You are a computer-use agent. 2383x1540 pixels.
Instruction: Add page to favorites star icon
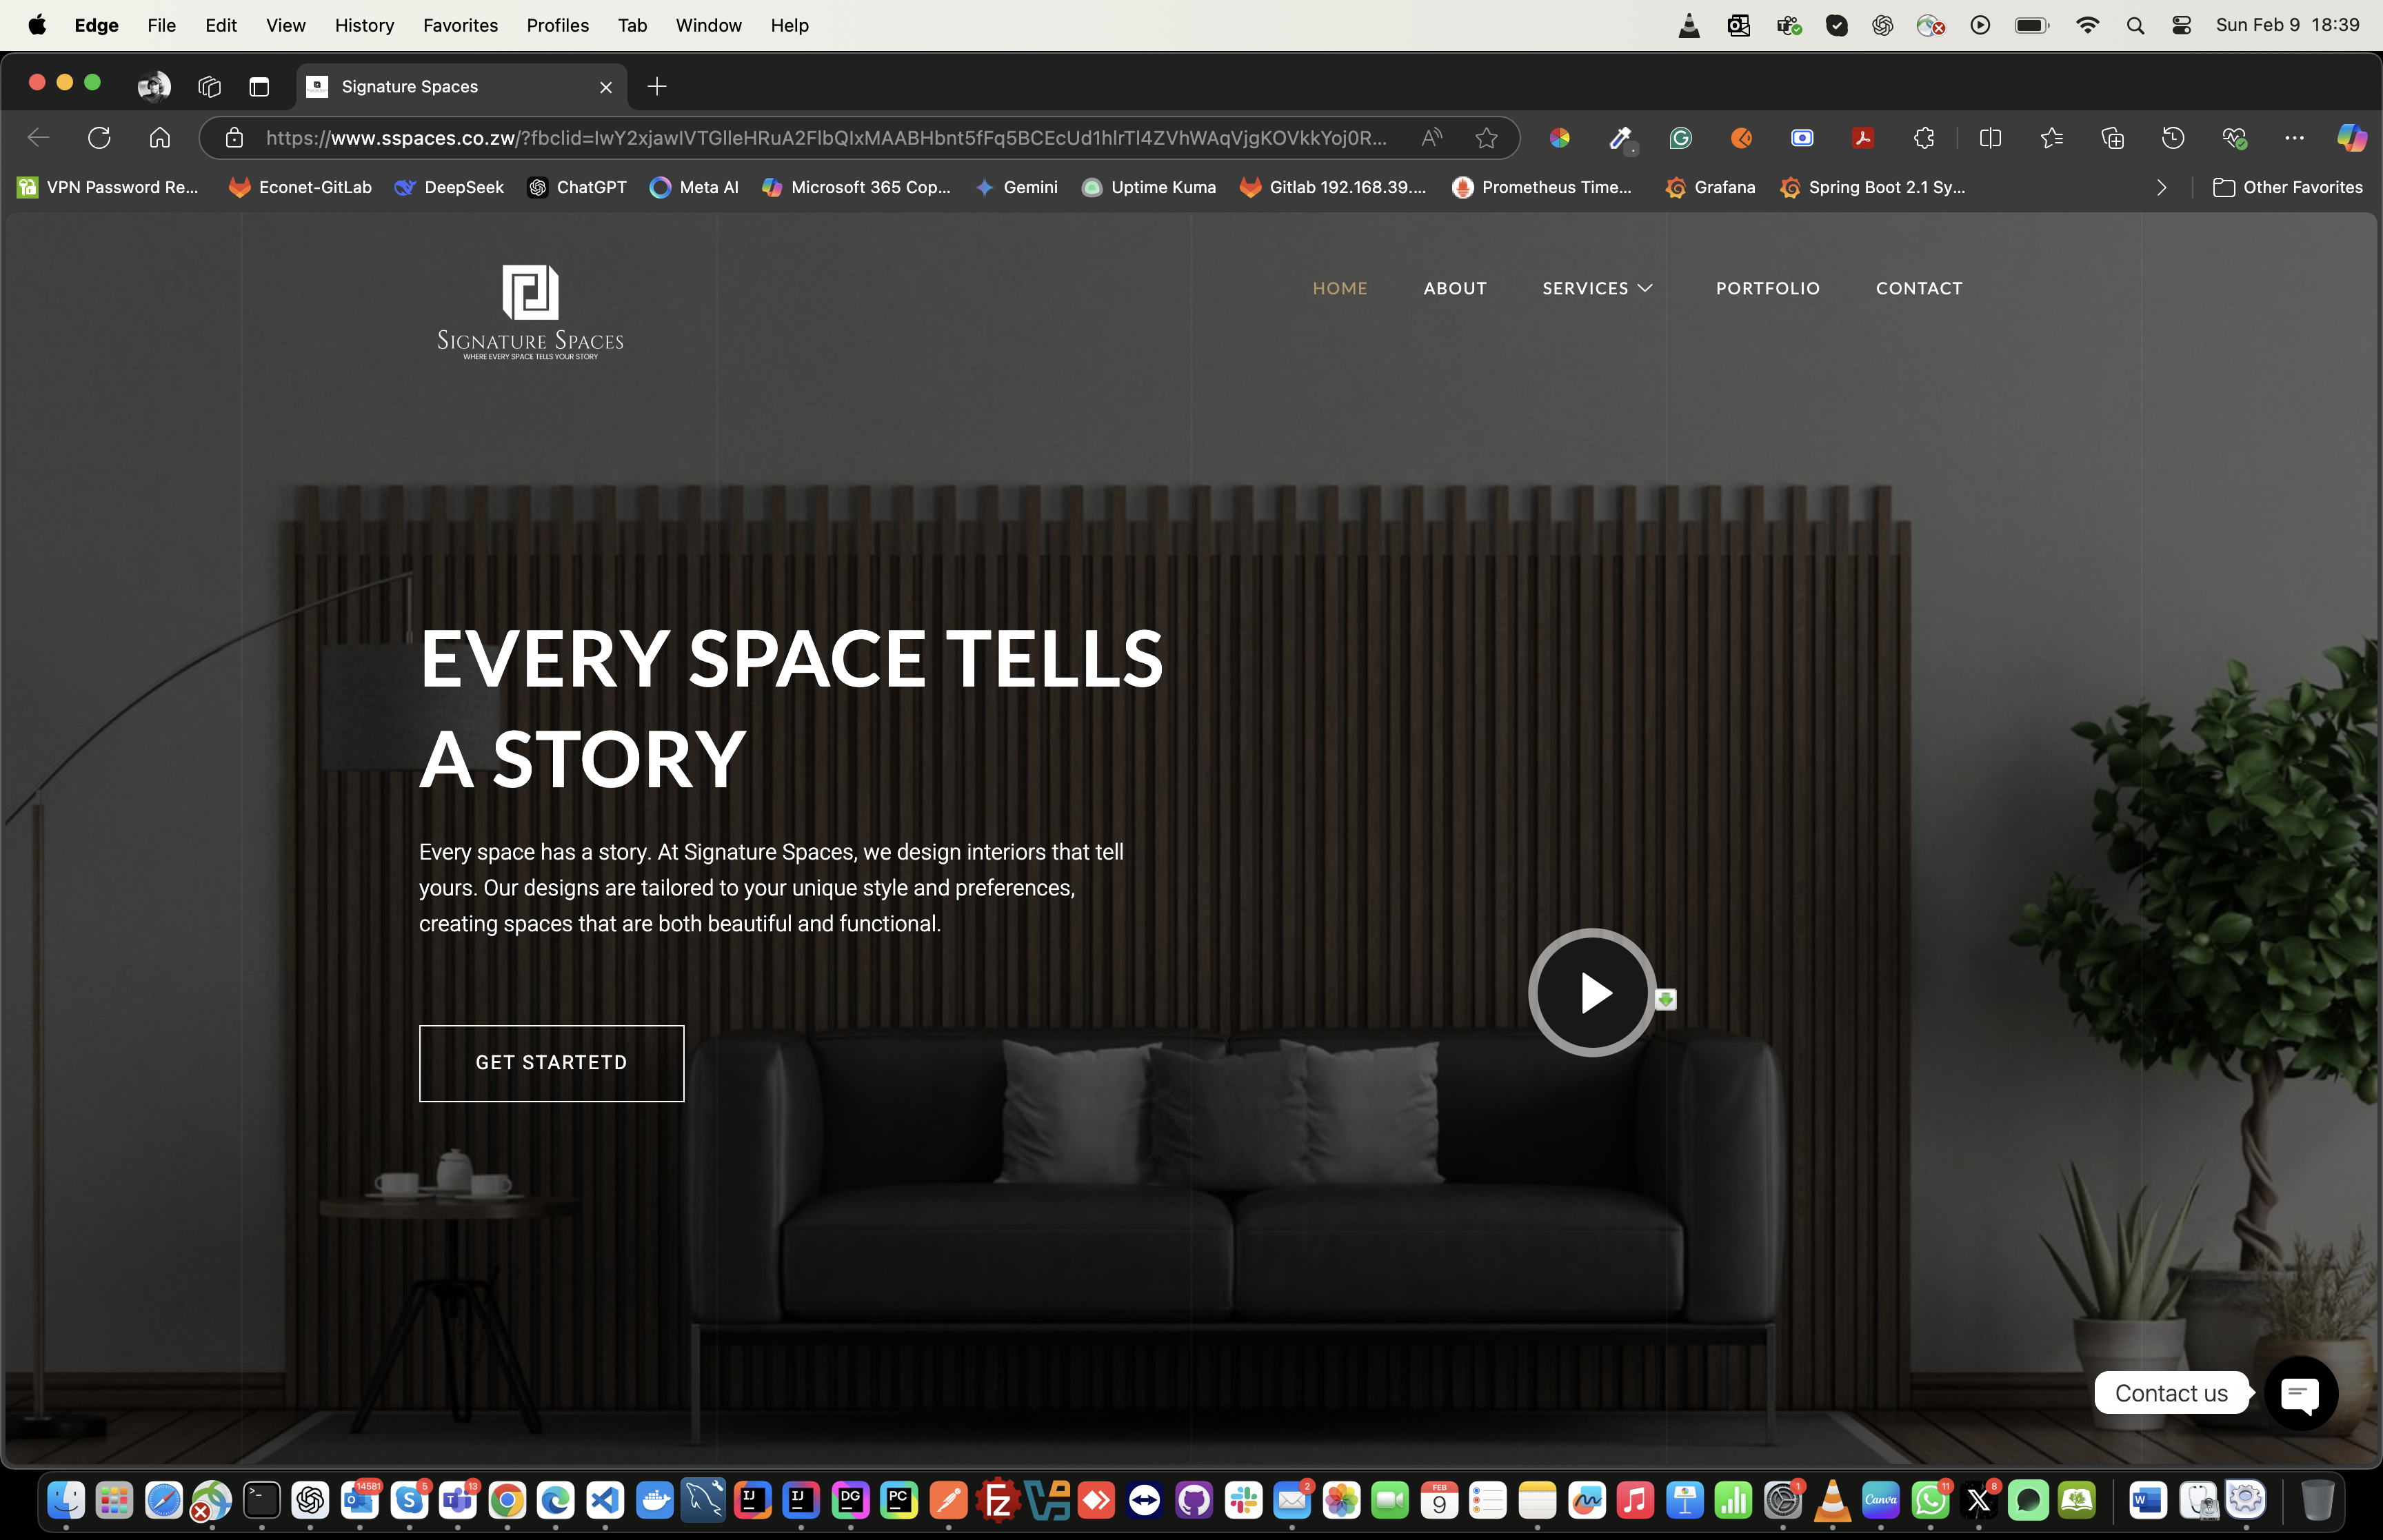click(1486, 138)
